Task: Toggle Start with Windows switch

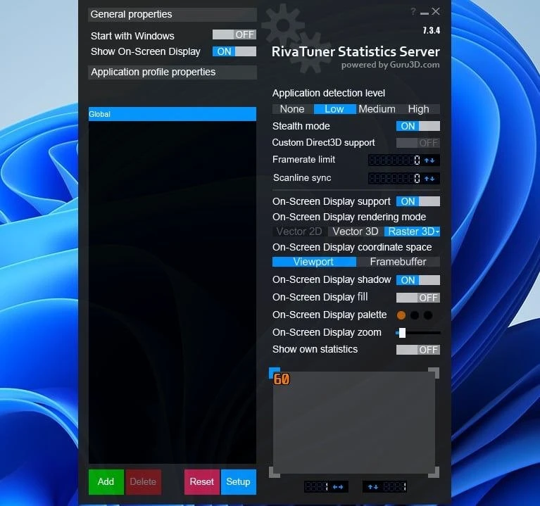Action: (234, 34)
